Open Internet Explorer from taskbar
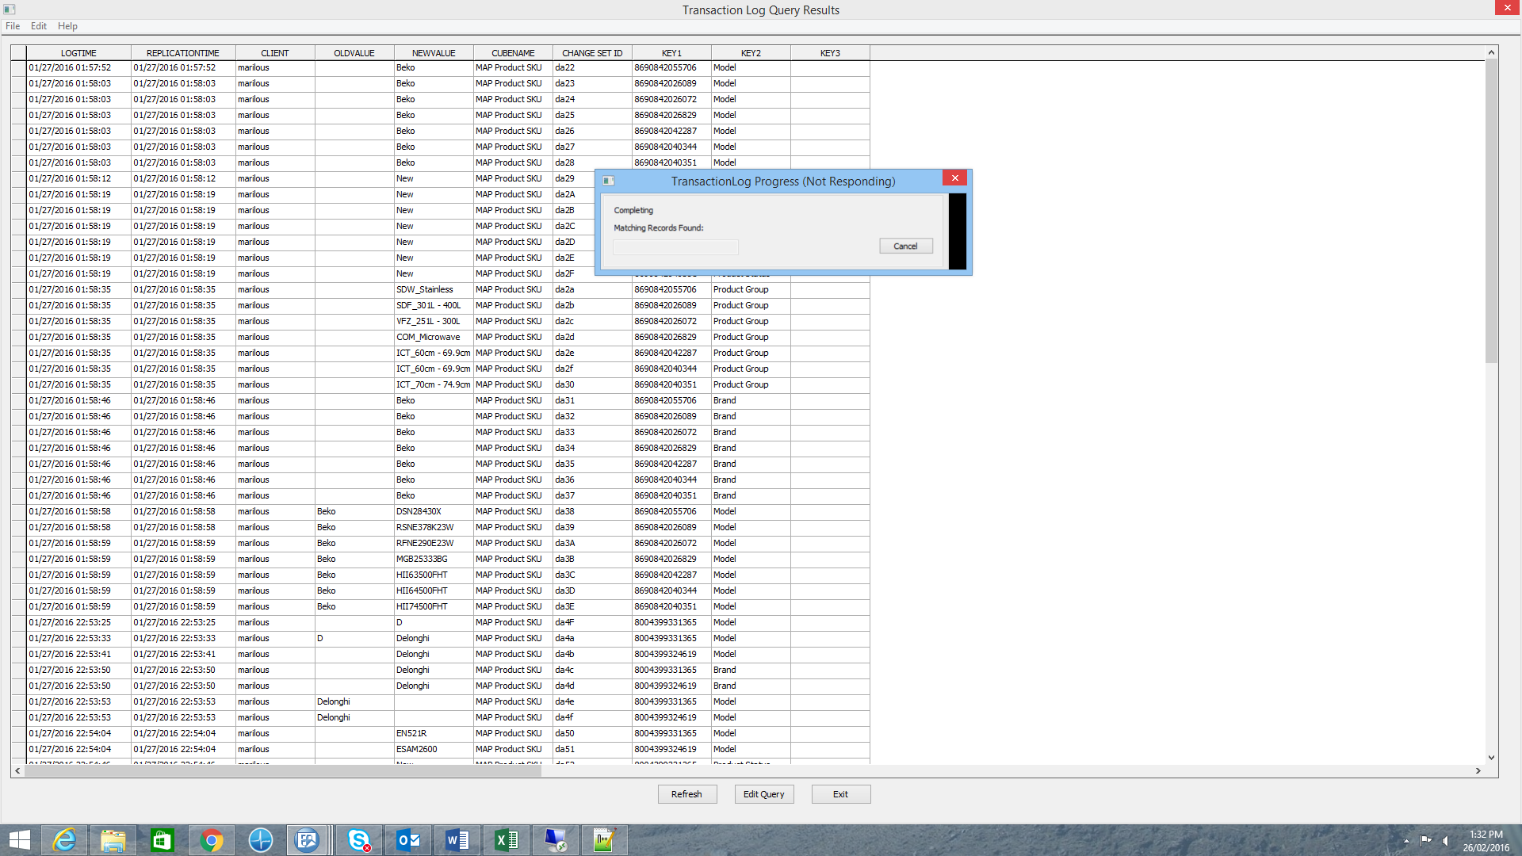This screenshot has width=1522, height=856. tap(64, 840)
